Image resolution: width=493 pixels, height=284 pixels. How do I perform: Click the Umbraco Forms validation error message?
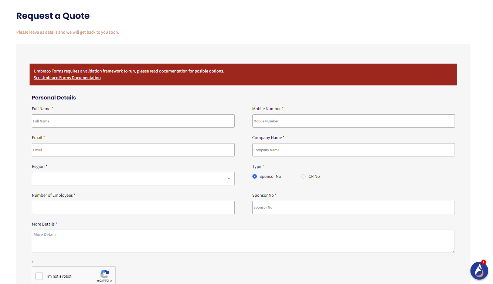pyautogui.click(x=129, y=71)
